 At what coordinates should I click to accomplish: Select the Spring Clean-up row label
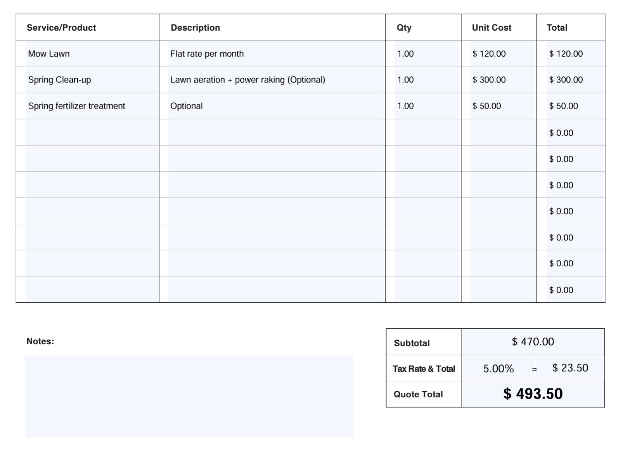60,80
